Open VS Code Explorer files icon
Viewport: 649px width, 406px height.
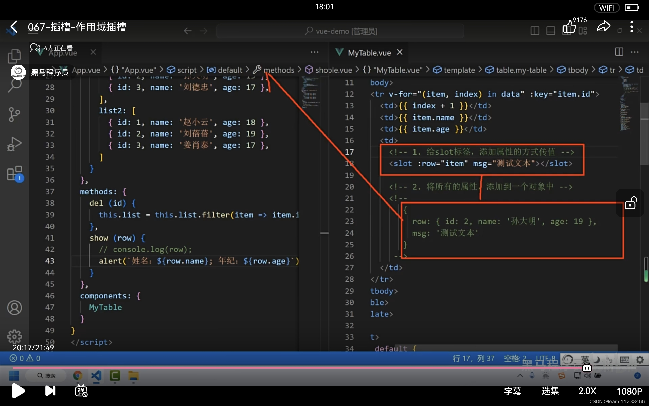[14, 56]
